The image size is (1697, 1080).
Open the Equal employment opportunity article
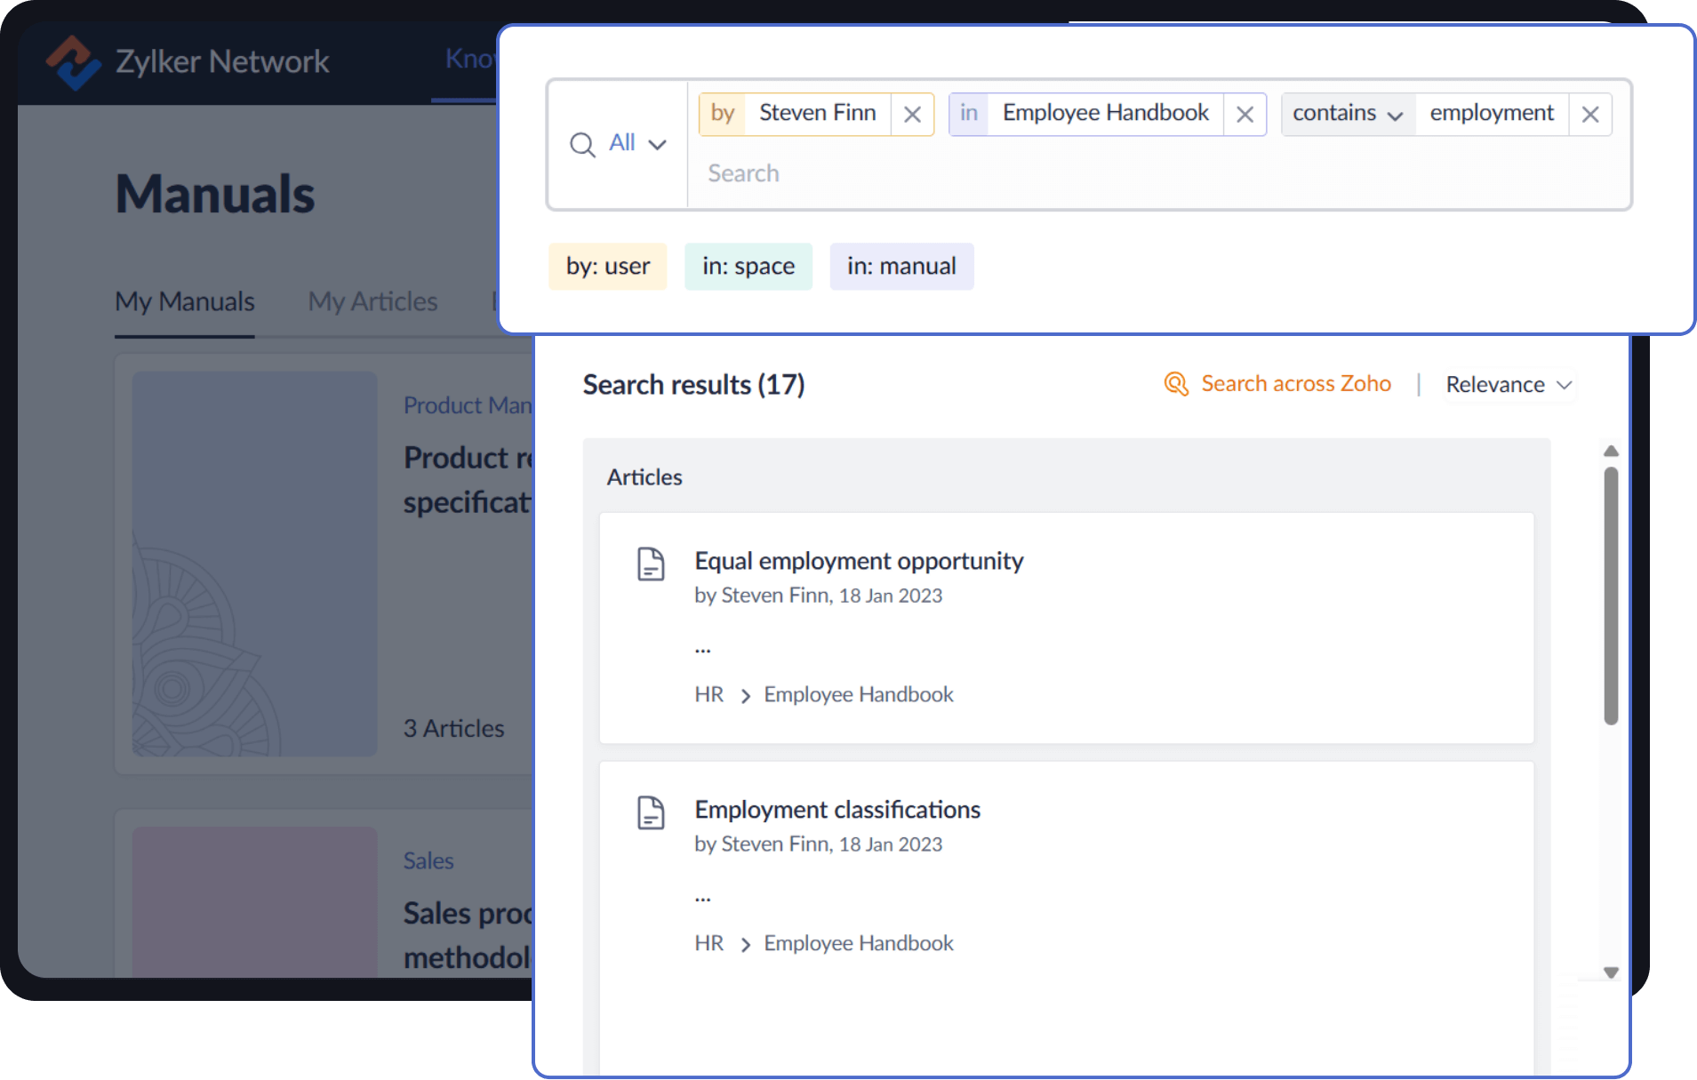(859, 560)
